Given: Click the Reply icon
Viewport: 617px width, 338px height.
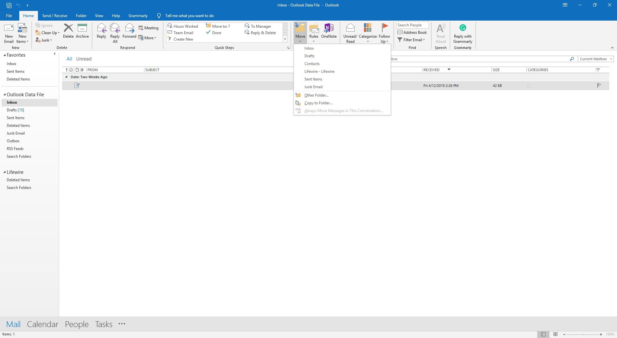Looking at the screenshot, I should pyautogui.click(x=101, y=28).
